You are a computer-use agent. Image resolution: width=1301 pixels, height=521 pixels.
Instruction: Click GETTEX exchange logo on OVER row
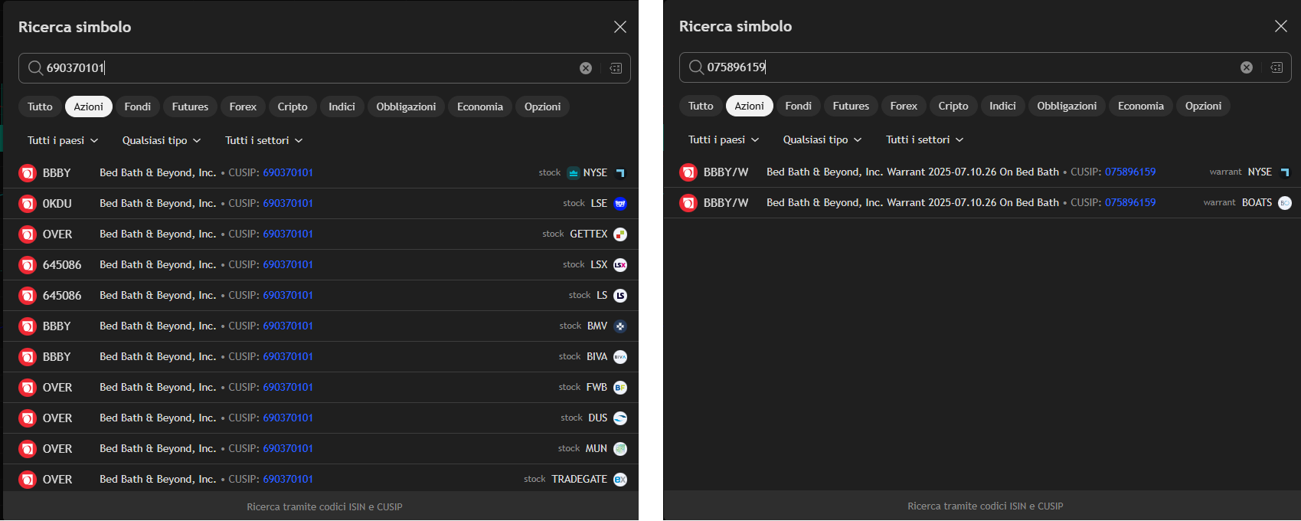[x=620, y=234]
